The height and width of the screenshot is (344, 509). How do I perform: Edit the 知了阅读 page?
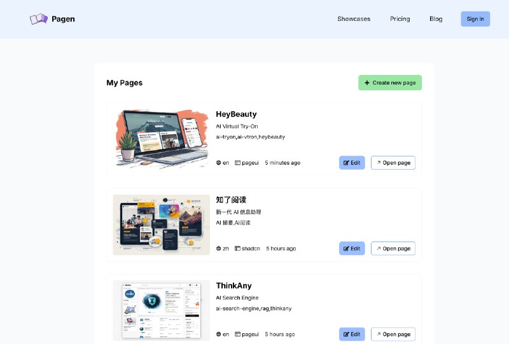click(x=352, y=248)
